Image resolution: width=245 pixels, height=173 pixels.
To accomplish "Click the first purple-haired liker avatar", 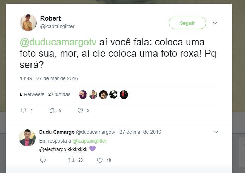I will pyautogui.click(x=82, y=95).
